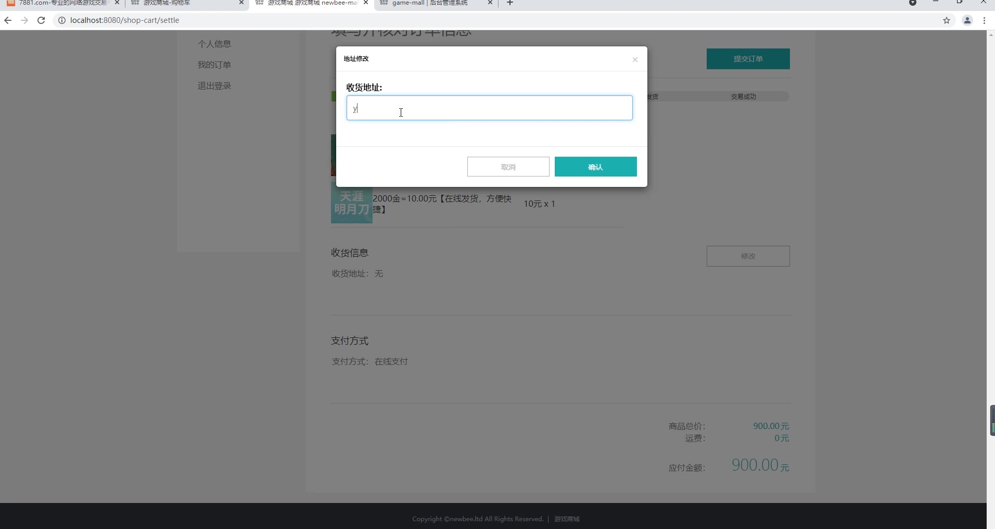995x529 pixels.
Task: Close the 游戏商城 newbee-mall tab
Action: pyautogui.click(x=366, y=3)
